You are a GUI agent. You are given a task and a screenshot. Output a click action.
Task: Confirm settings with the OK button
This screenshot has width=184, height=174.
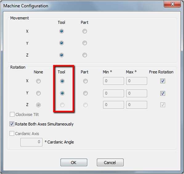click(74, 163)
